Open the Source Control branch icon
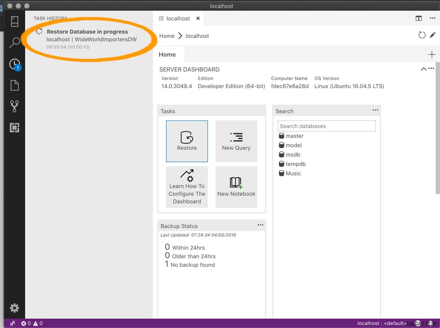 pos(15,106)
